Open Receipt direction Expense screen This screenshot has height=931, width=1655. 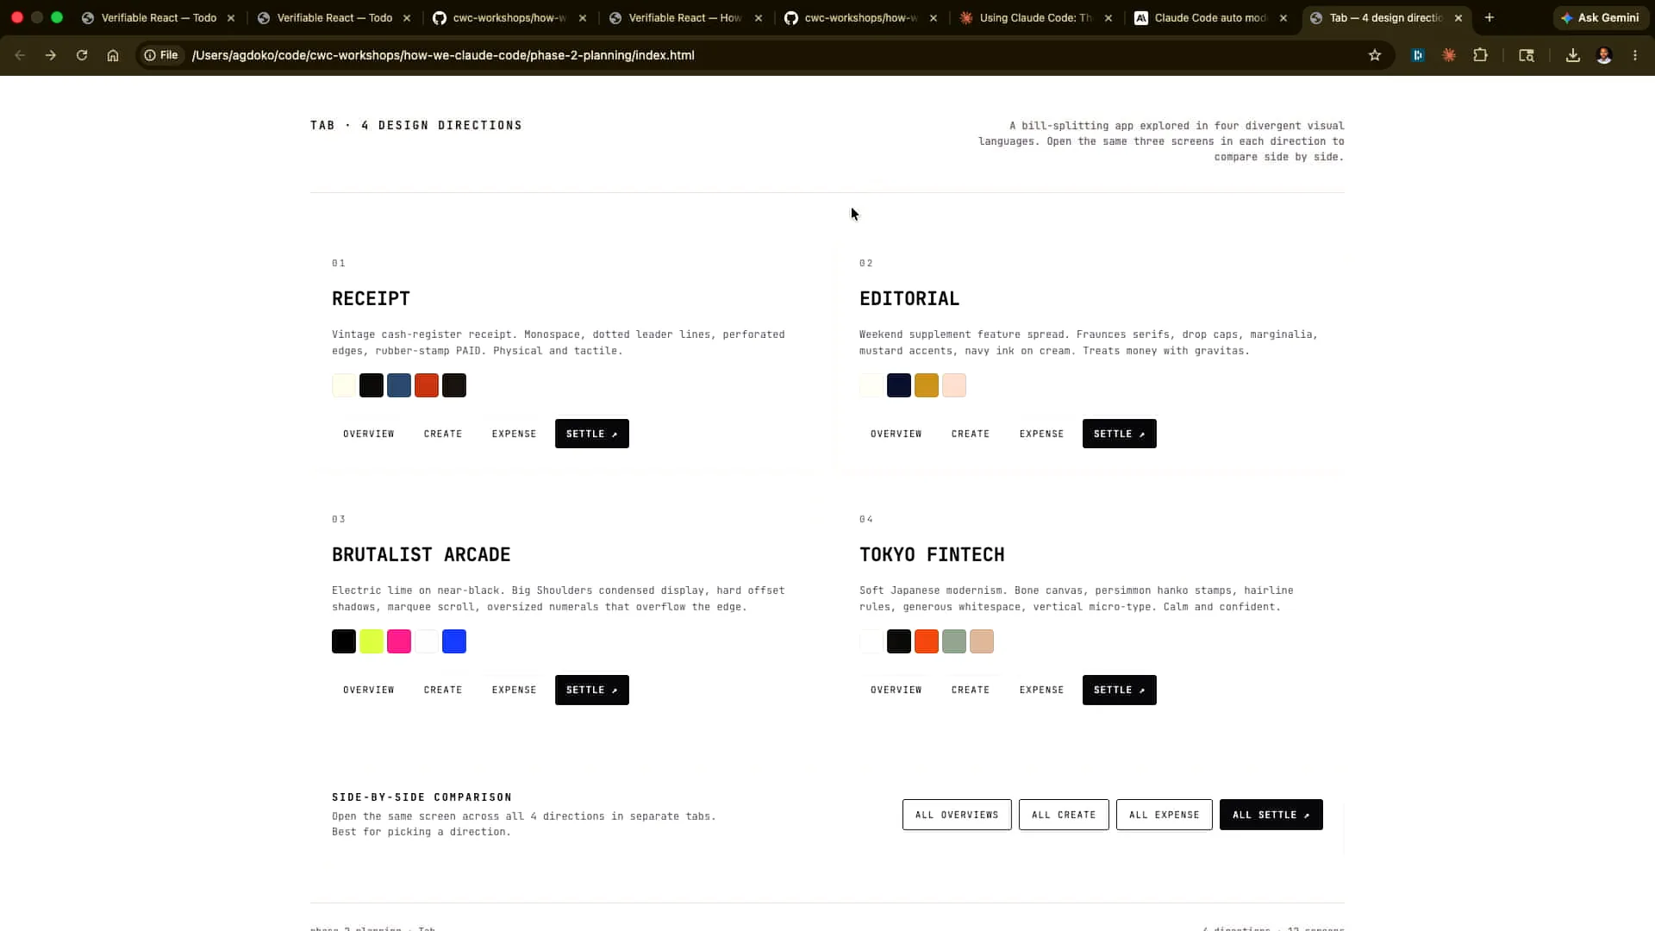(515, 434)
